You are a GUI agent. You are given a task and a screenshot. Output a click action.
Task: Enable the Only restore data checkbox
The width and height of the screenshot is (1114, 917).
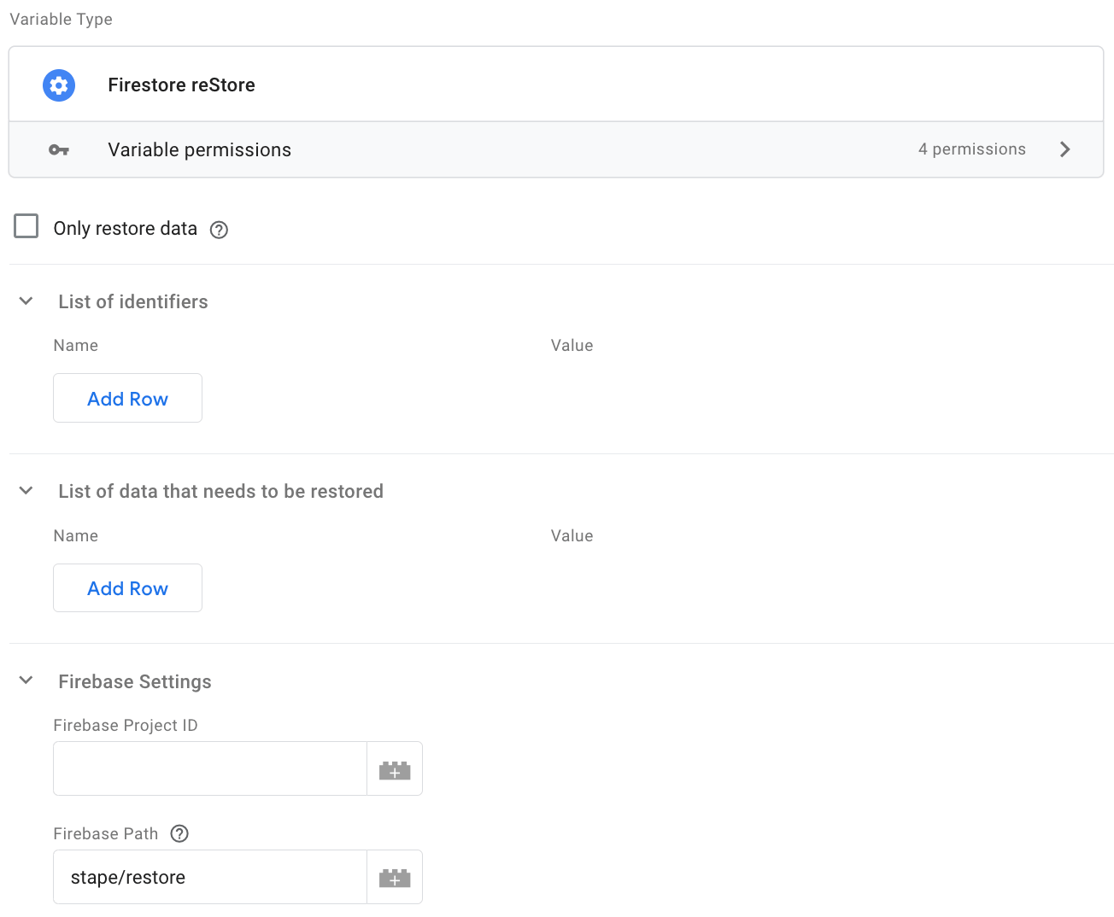click(26, 226)
